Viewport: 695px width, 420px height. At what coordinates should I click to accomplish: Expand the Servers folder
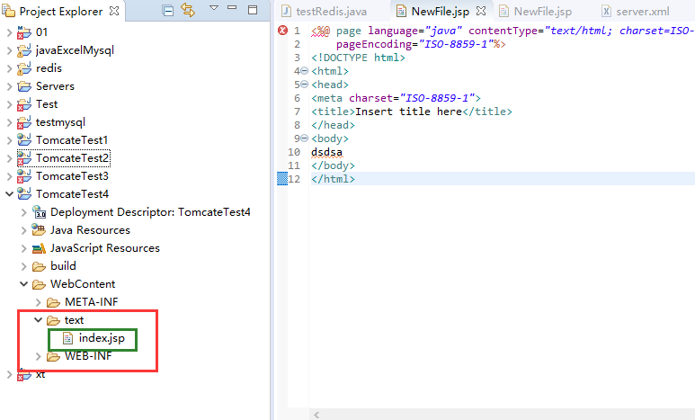point(9,86)
